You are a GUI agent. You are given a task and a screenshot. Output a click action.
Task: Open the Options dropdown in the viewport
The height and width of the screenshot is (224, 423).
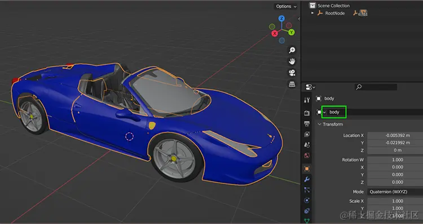coord(286,6)
